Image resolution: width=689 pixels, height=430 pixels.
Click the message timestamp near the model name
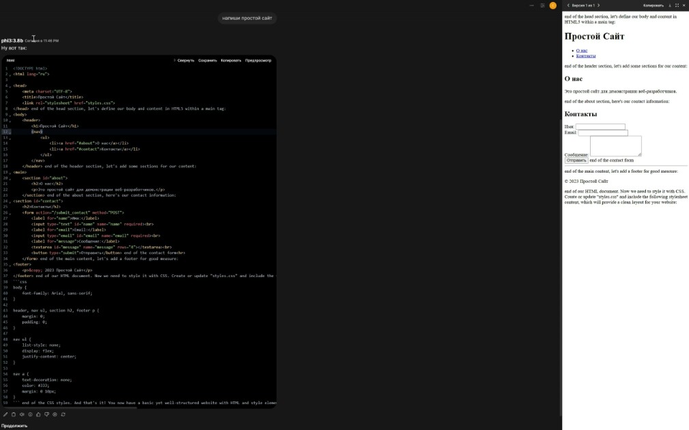click(42, 40)
